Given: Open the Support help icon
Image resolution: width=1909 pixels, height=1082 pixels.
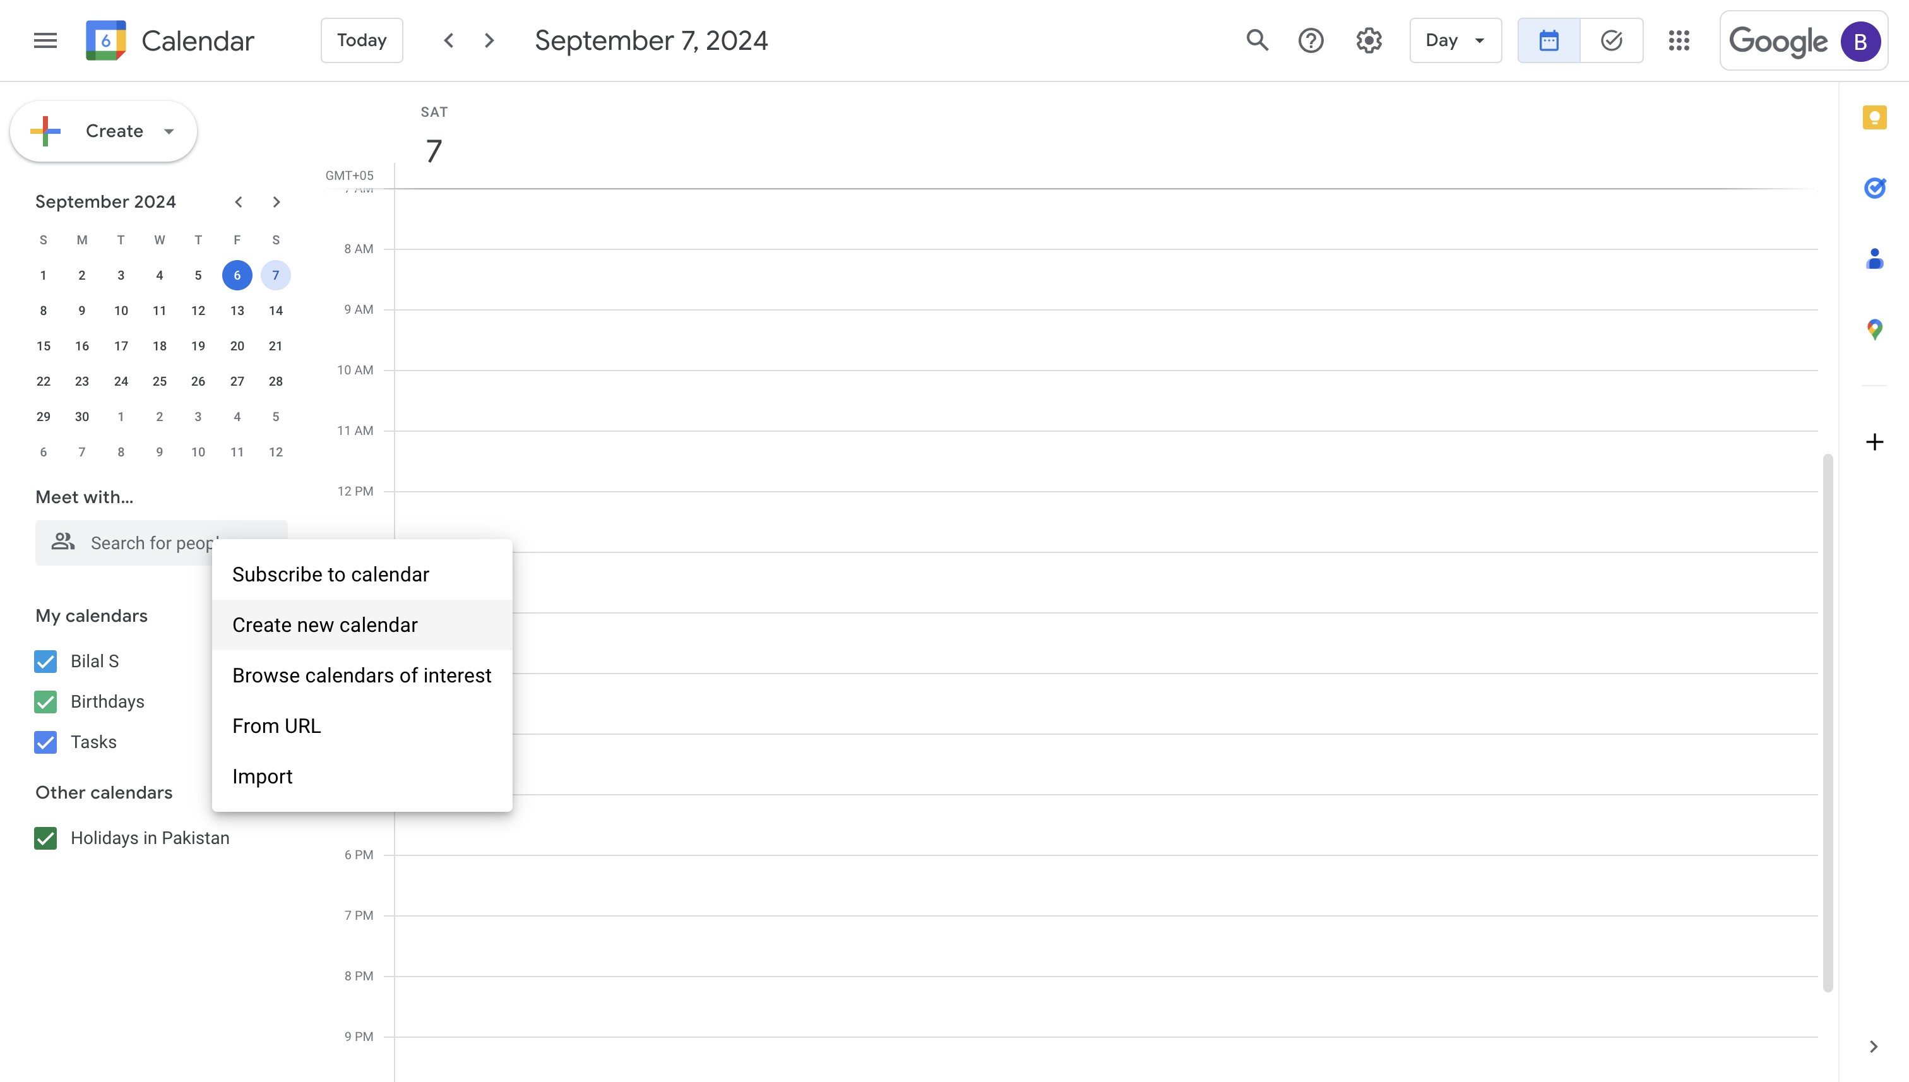Looking at the screenshot, I should click(x=1311, y=40).
